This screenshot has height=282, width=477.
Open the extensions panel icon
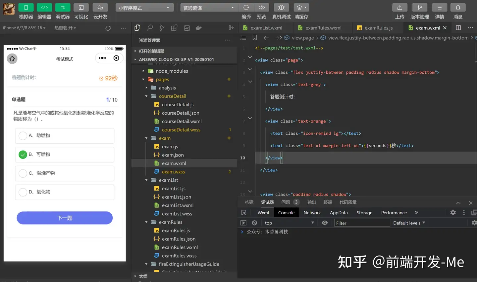click(174, 28)
